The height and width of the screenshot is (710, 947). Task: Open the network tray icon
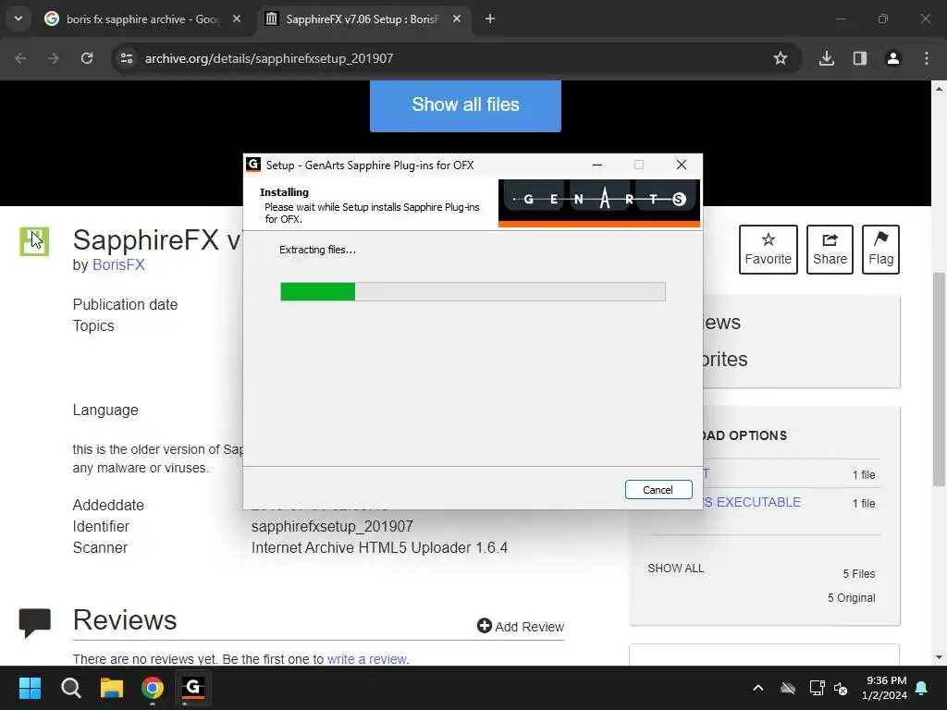tap(817, 688)
